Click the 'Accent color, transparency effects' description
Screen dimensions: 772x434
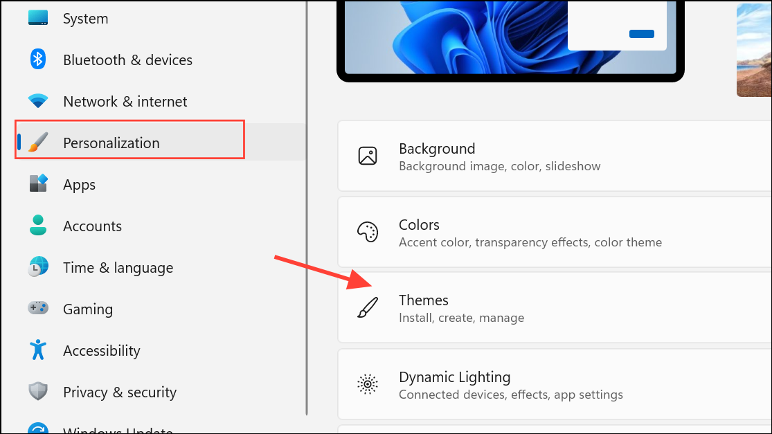(530, 243)
